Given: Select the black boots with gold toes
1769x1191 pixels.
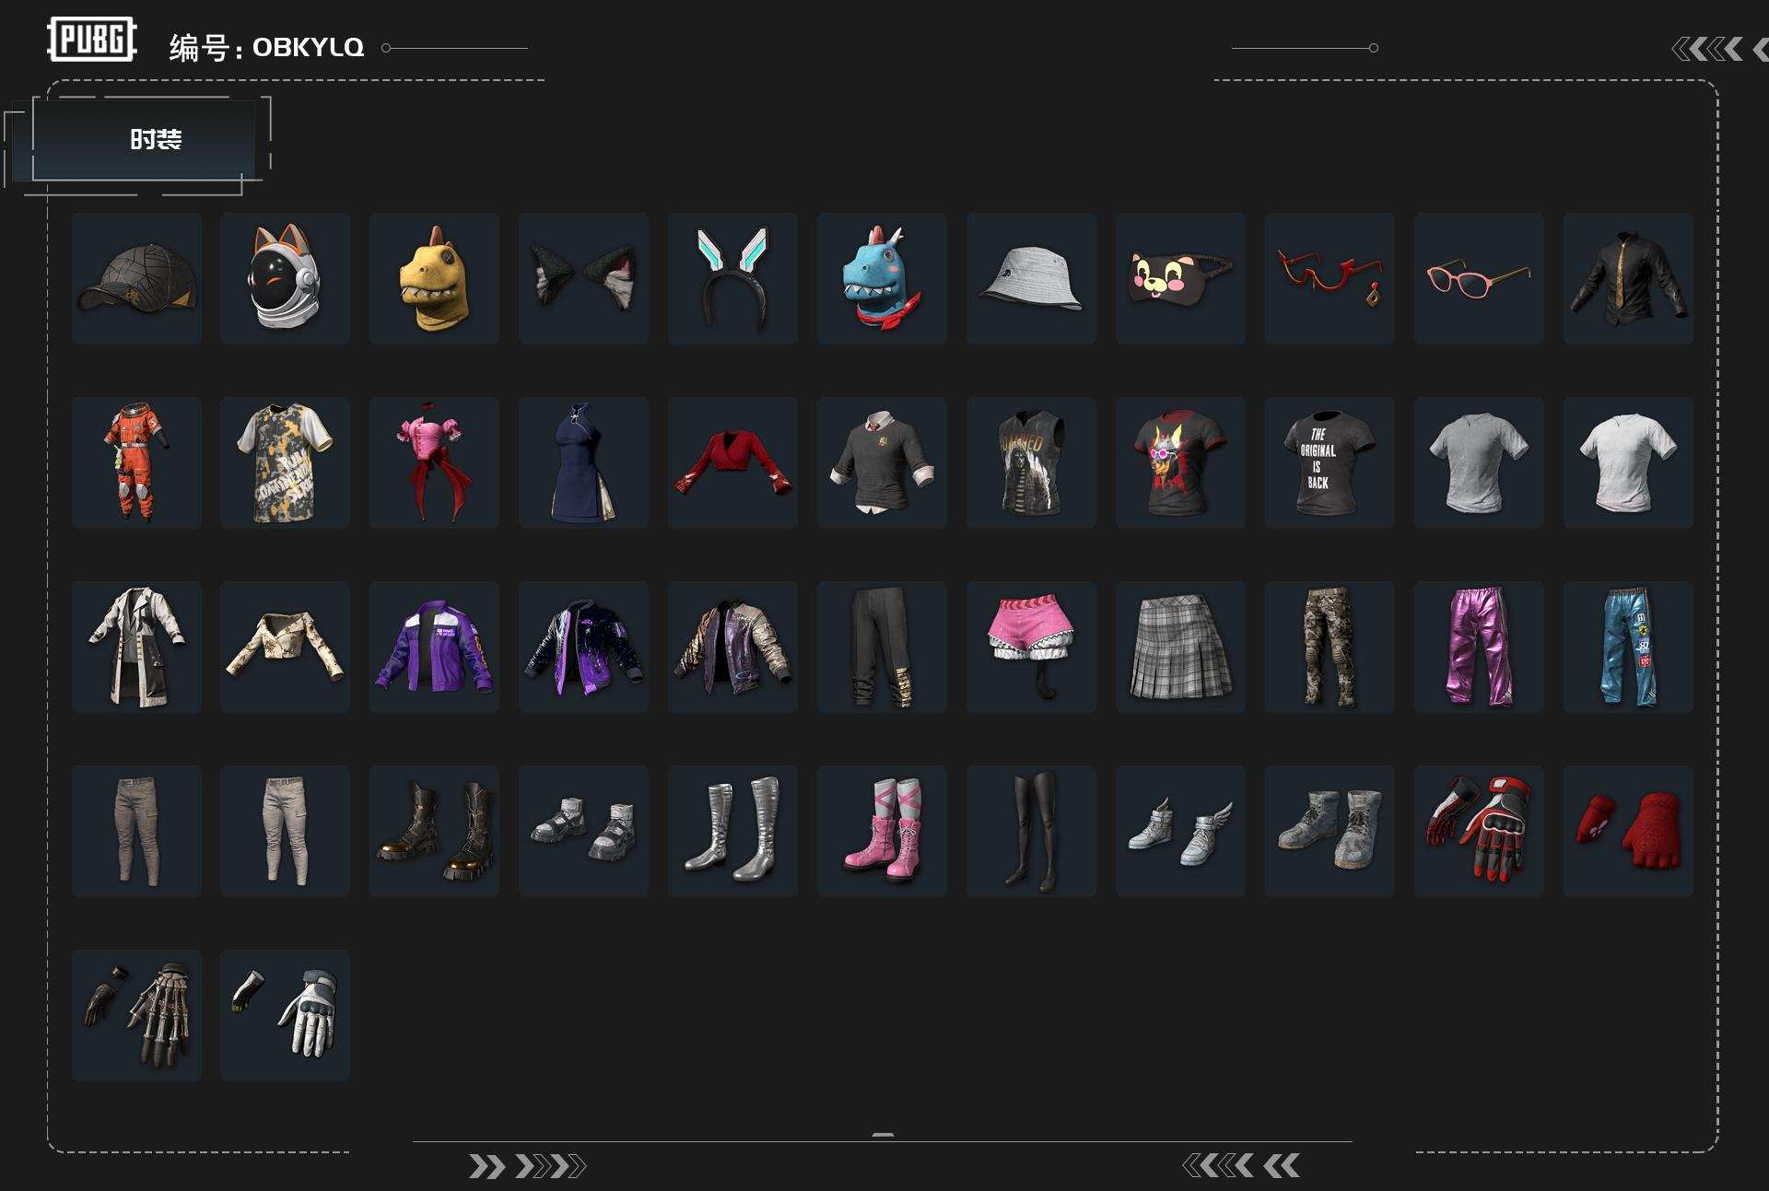Looking at the screenshot, I should (x=434, y=831).
